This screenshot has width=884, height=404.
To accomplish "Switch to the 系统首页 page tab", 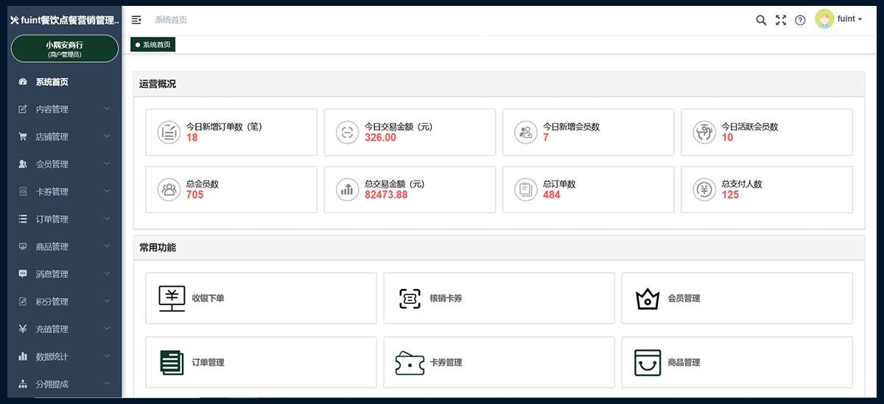I will [153, 45].
